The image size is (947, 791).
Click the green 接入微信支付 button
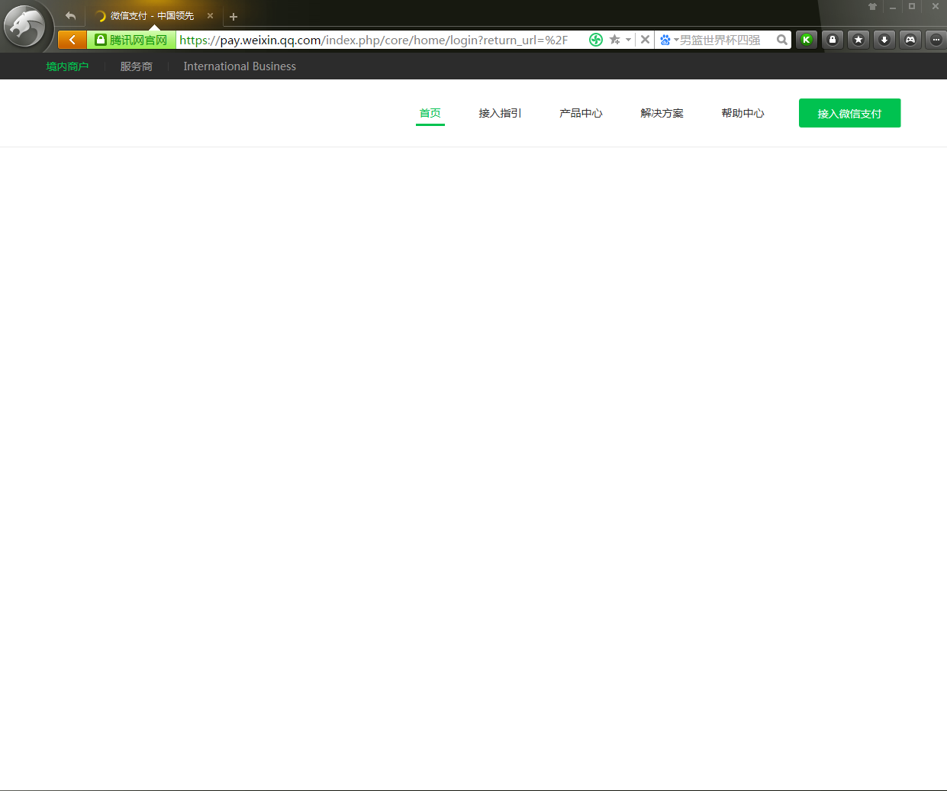(x=849, y=113)
